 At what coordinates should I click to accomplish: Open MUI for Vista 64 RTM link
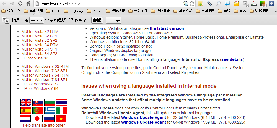[x=40, y=45]
